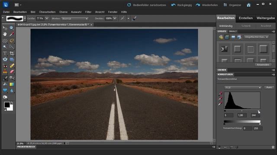Open the Datei menu

tap(6, 12)
